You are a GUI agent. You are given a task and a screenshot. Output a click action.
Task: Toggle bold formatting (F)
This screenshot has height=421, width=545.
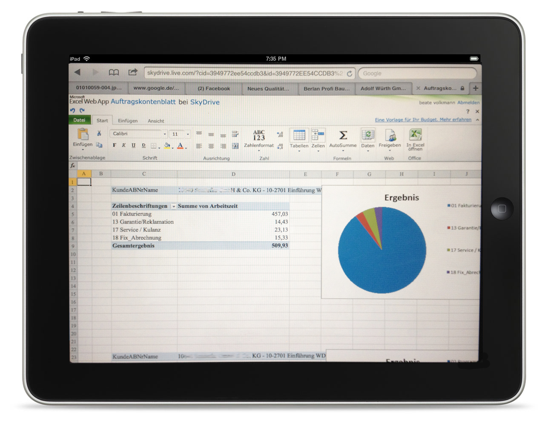pos(114,145)
